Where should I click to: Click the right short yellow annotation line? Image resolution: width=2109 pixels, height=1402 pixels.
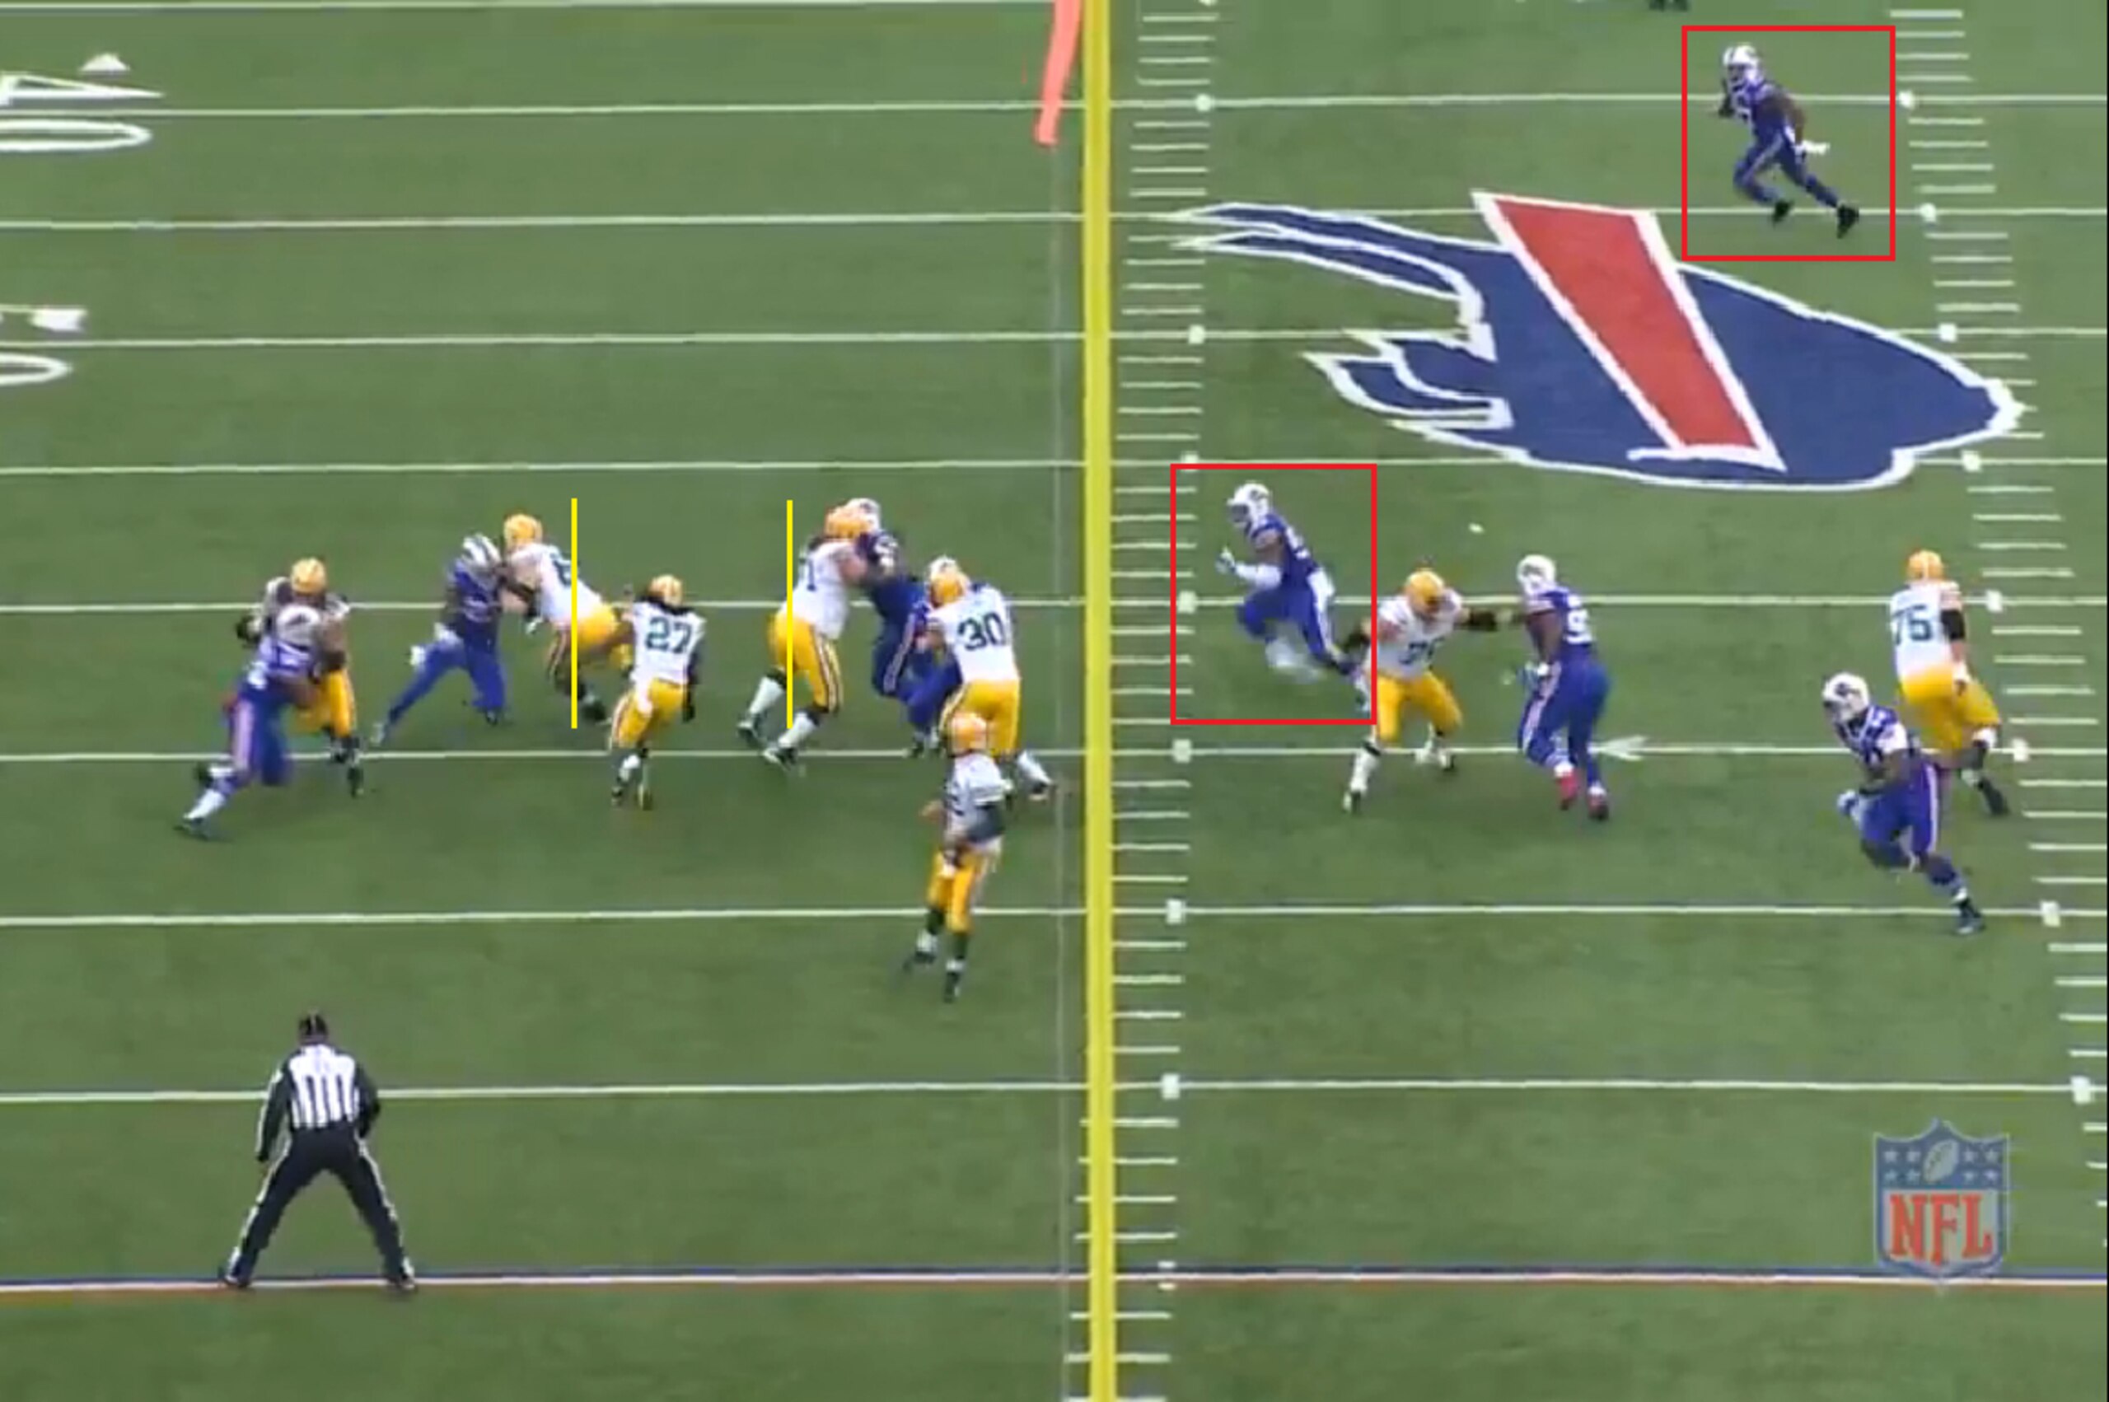click(x=789, y=615)
